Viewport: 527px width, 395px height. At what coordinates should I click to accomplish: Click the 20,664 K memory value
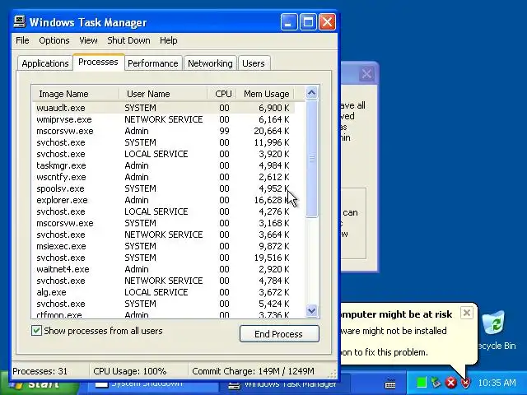[x=272, y=131]
